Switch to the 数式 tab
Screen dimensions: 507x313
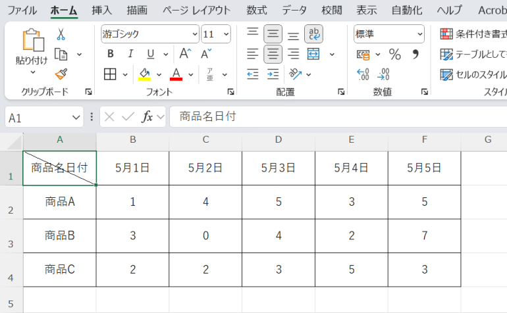[257, 11]
